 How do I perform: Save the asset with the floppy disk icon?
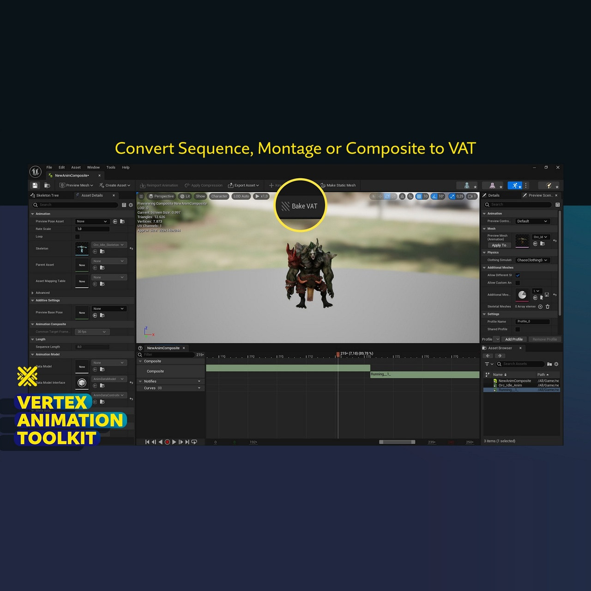click(x=35, y=185)
